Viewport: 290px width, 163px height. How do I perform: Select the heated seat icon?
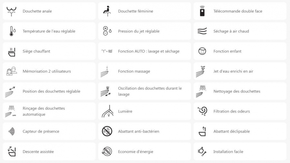click(12, 52)
